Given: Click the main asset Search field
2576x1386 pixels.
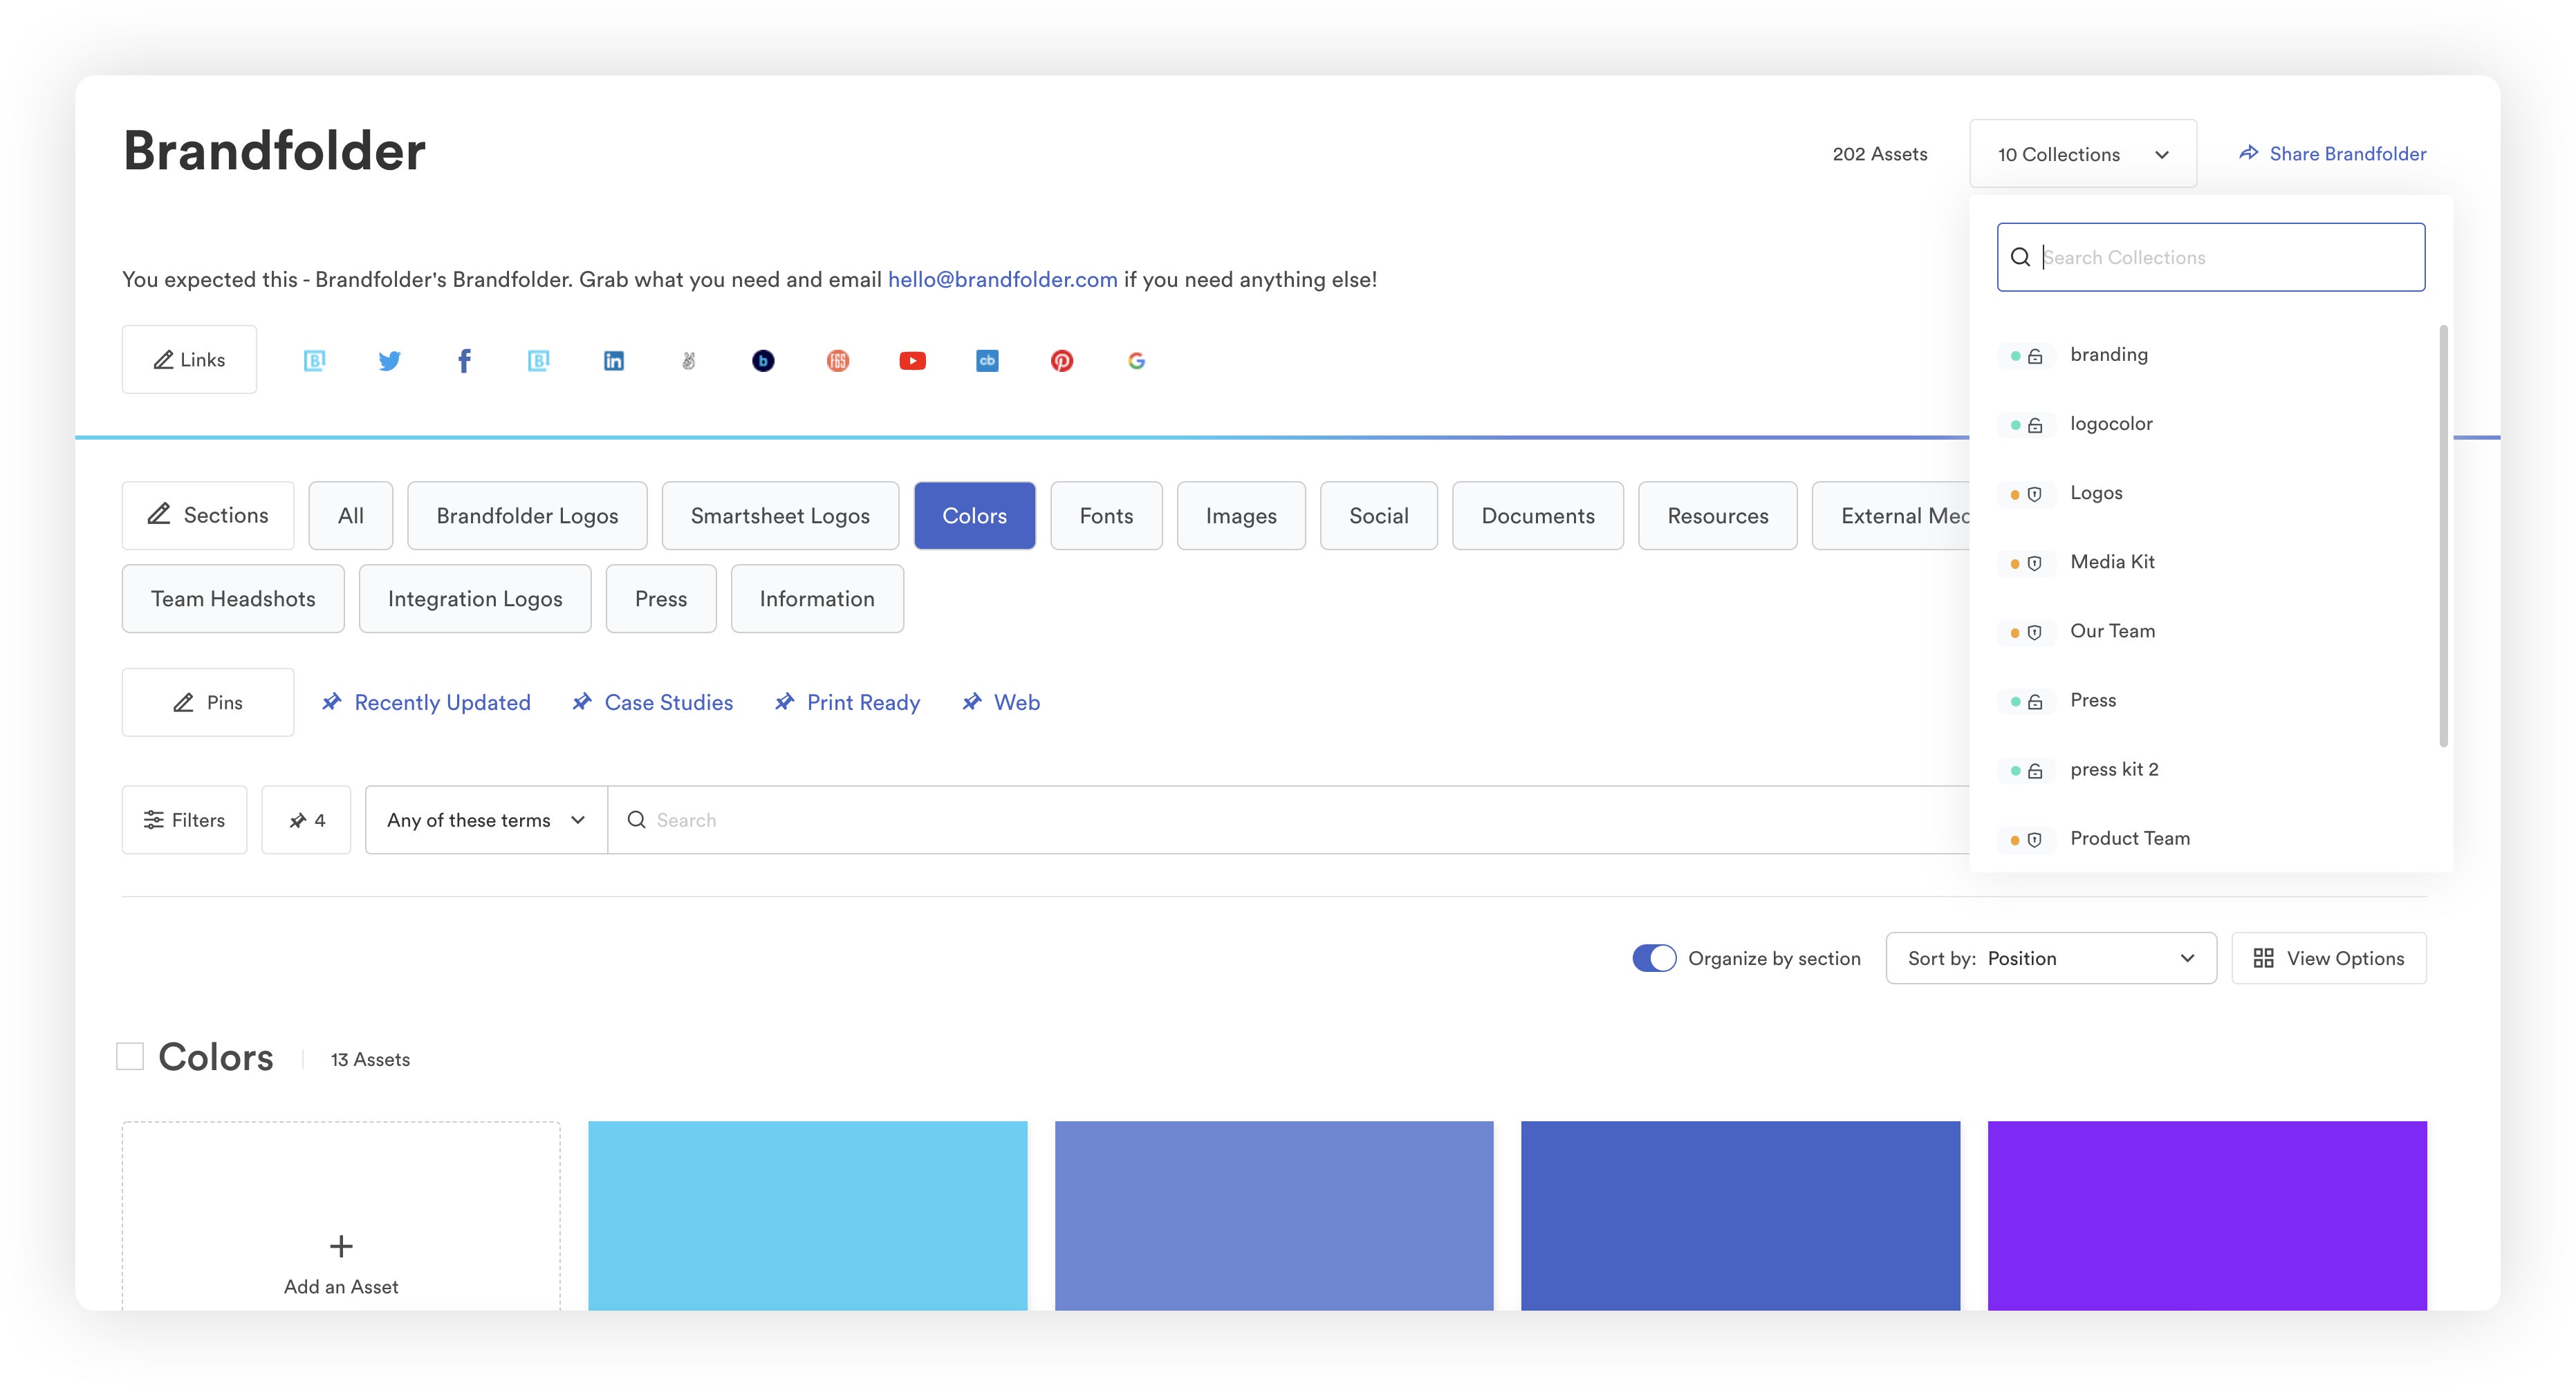Looking at the screenshot, I should pyautogui.click(x=1288, y=819).
